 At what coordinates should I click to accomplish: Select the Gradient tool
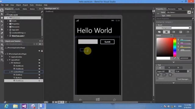click(x=2, y=33)
